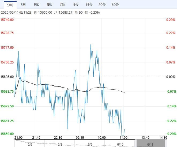This screenshot has width=177, height=147.
Task: Switch to the 5日 five-day tab
Action: pos(23,5)
